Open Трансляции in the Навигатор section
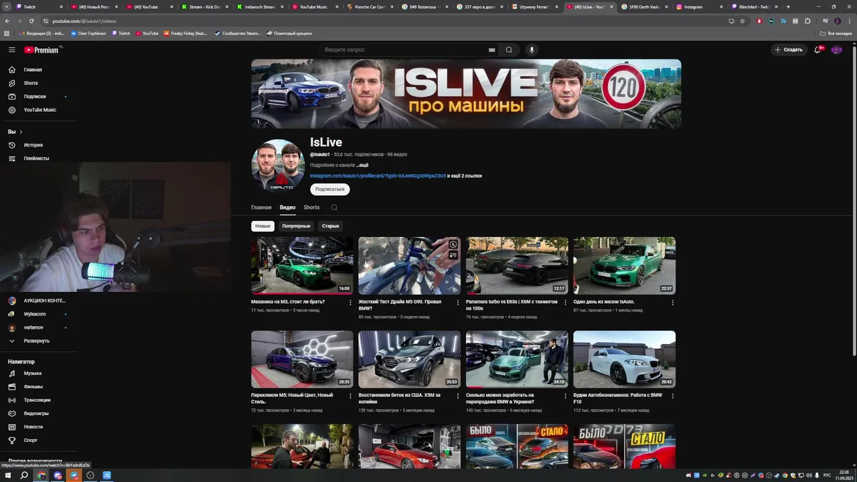Viewport: 857px width, 482px height. click(37, 400)
